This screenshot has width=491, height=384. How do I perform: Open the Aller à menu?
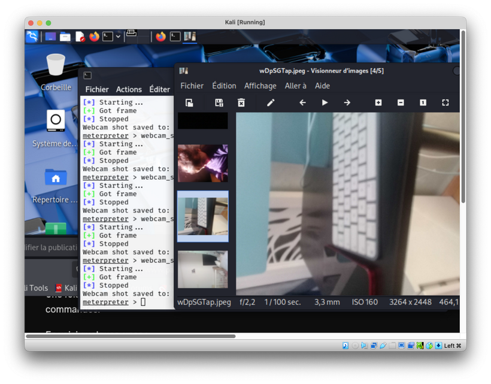coord(293,86)
